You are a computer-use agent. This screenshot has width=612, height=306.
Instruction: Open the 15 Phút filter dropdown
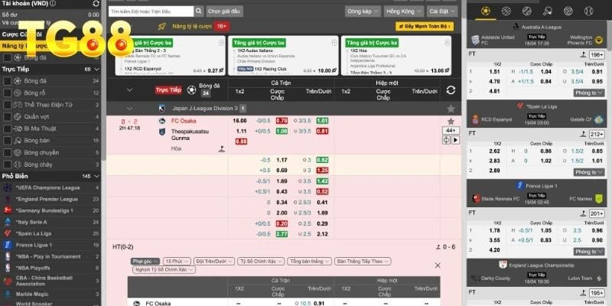177,261
